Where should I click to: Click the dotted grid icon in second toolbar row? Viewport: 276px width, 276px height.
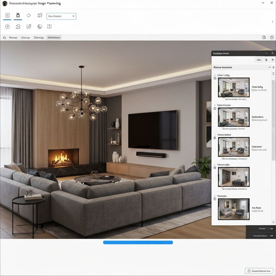click(x=49, y=26)
